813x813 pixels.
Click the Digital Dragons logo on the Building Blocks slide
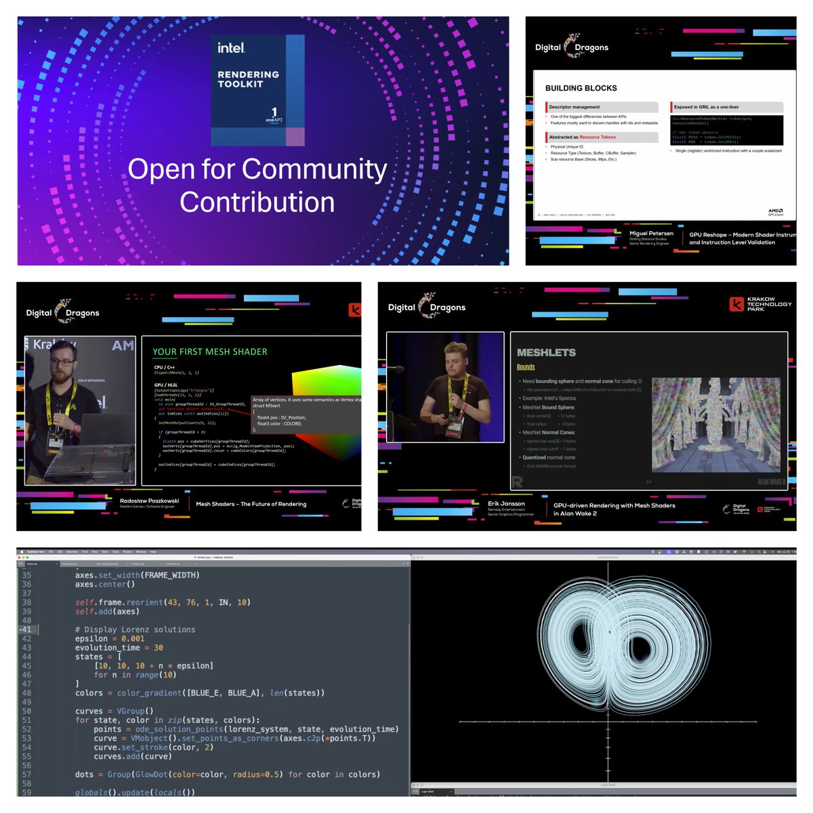(572, 46)
